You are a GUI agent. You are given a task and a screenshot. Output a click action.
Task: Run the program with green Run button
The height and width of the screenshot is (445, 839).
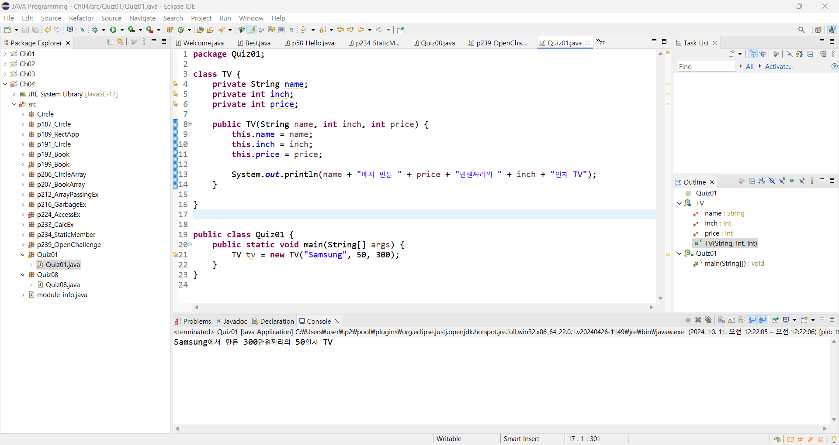click(x=113, y=30)
